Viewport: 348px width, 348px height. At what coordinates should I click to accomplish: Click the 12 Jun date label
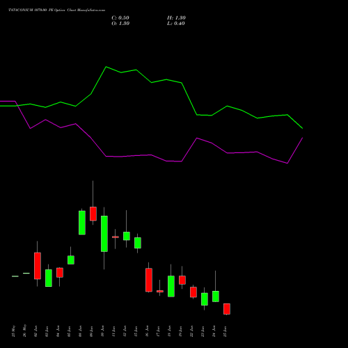pyautogui.click(x=125, y=331)
